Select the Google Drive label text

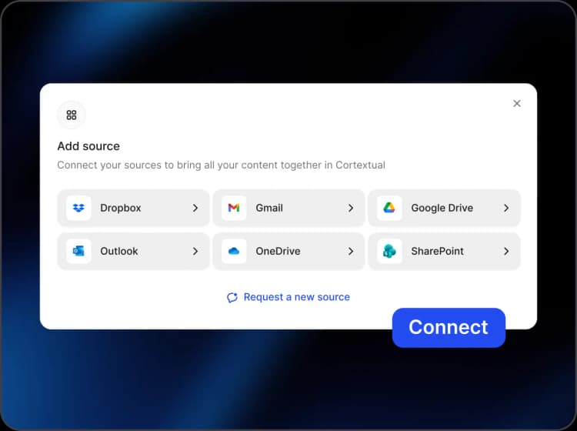tap(442, 208)
